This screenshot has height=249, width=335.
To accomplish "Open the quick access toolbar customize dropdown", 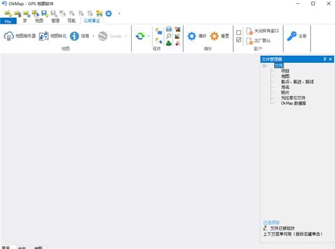I will 119,13.
